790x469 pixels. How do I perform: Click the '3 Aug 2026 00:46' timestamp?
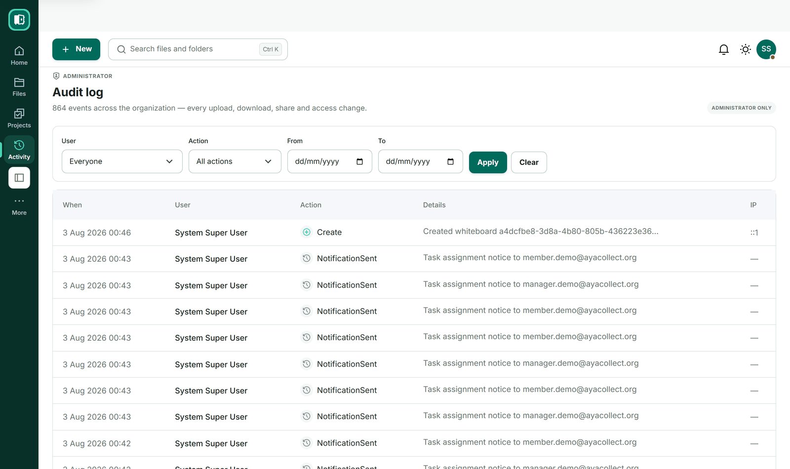click(97, 233)
